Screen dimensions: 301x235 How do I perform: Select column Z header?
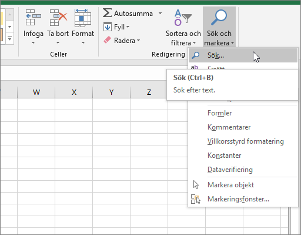coord(149,92)
